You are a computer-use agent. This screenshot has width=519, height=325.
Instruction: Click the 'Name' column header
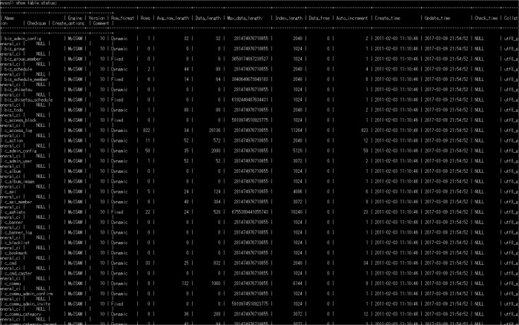coord(9,19)
